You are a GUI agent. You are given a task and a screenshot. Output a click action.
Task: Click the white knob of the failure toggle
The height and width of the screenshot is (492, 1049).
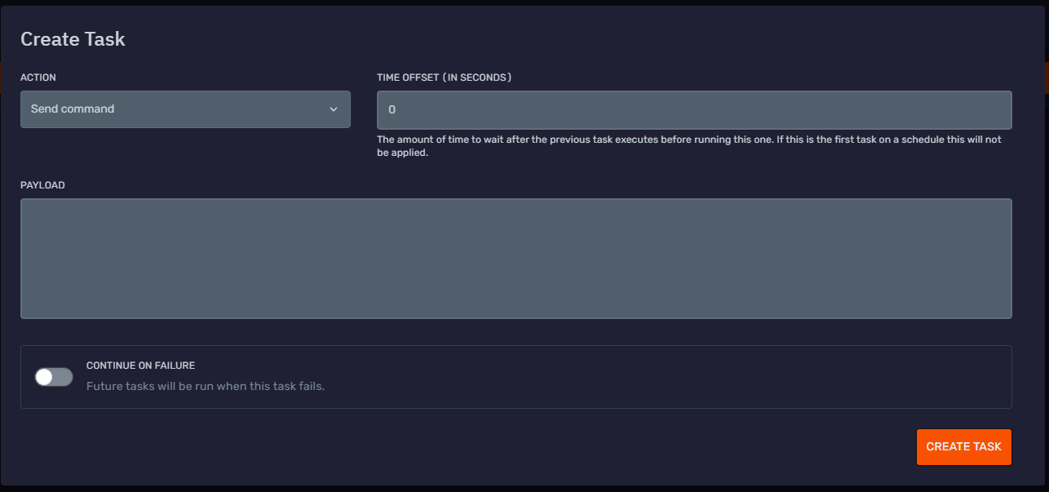pyautogui.click(x=45, y=377)
